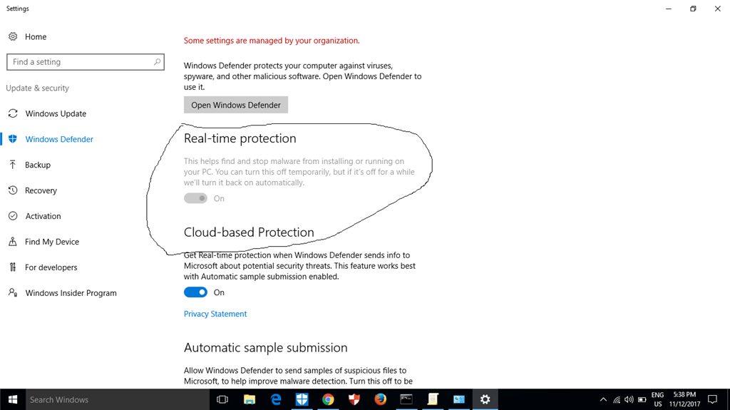This screenshot has width=730, height=410.
Task: Click the search magnifier in Find a setting
Action: click(x=157, y=61)
